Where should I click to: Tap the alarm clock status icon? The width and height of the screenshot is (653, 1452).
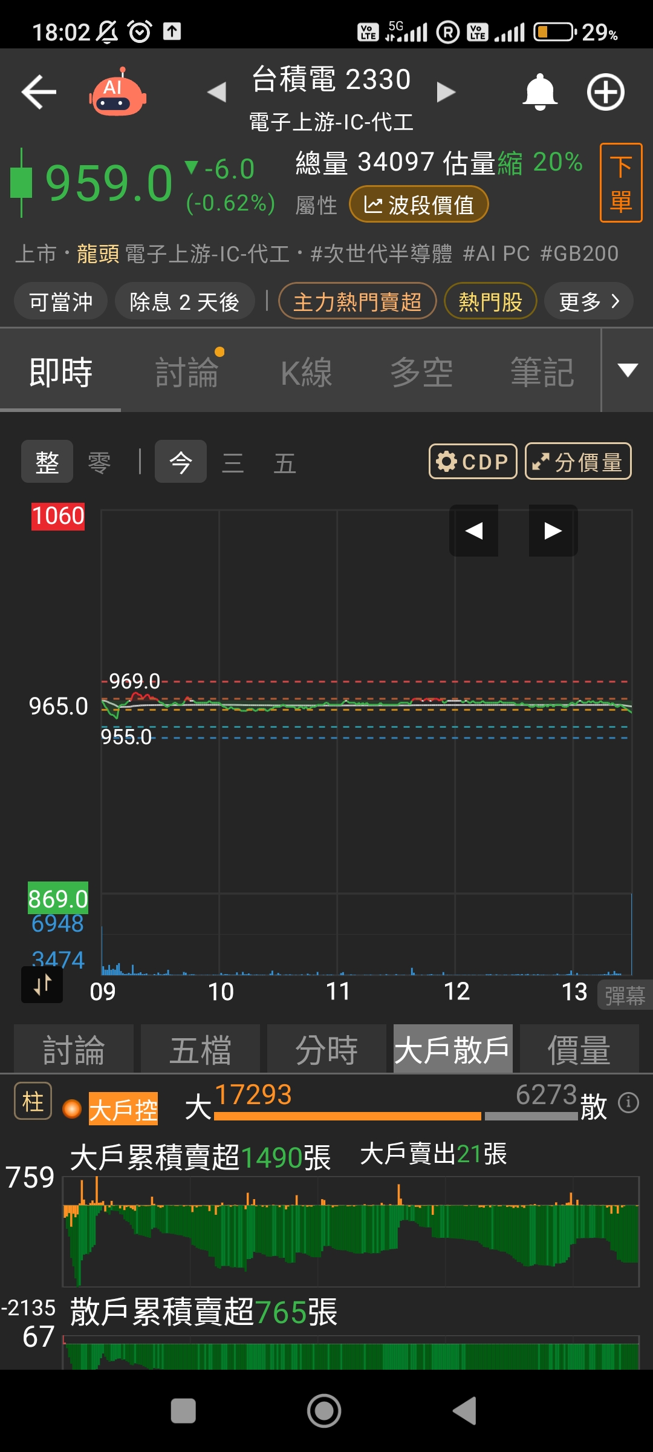point(140,31)
